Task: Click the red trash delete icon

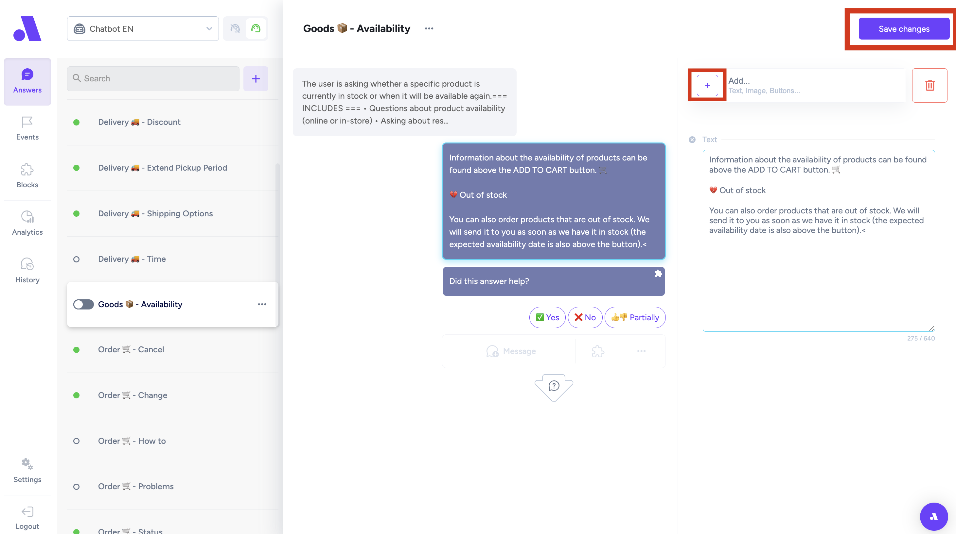Action: pyautogui.click(x=929, y=85)
